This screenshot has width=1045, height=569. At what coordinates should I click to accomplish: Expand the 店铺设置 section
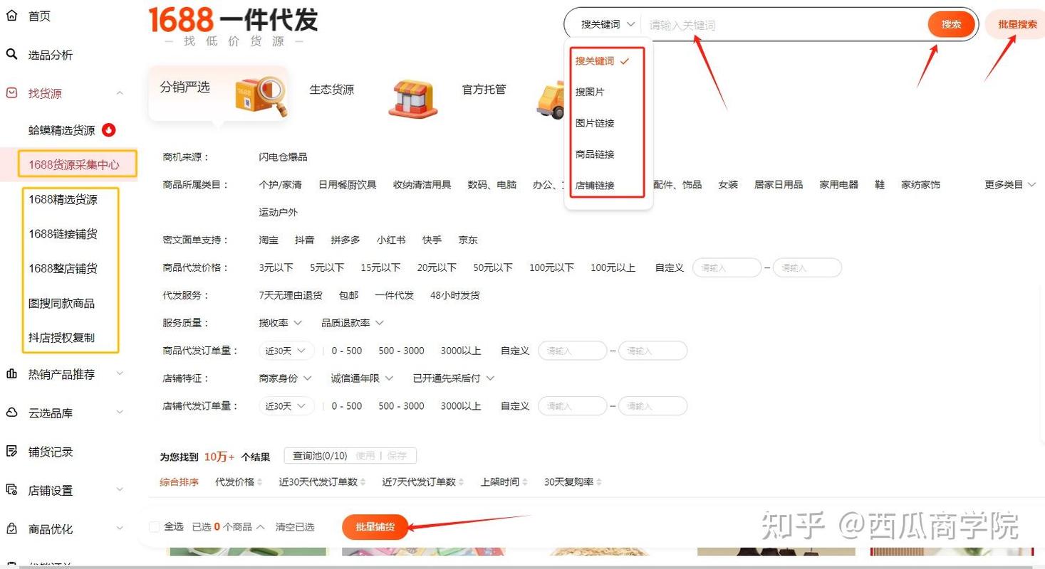tap(120, 490)
